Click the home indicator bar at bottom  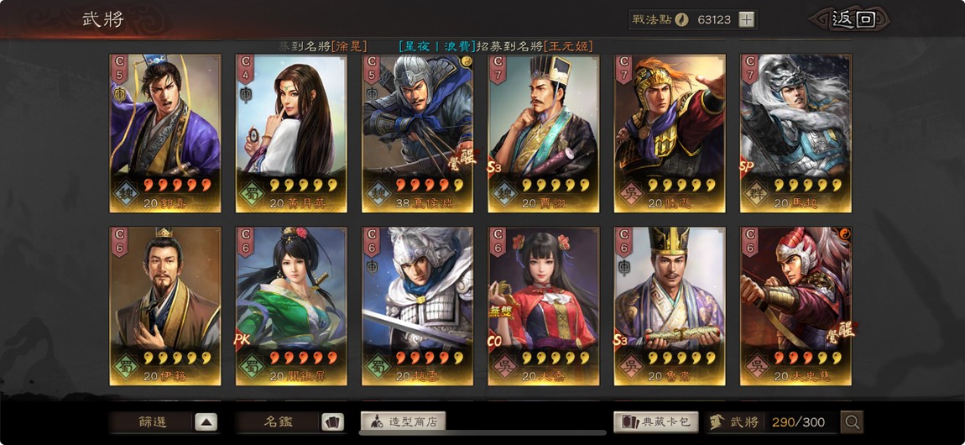coord(482,432)
